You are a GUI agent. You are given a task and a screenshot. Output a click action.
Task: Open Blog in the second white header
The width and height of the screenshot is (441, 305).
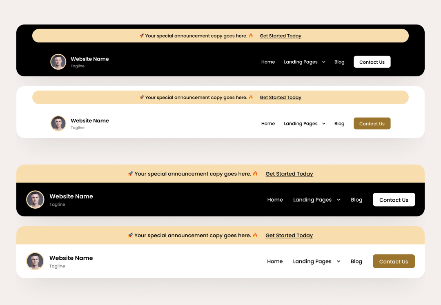(x=339, y=123)
